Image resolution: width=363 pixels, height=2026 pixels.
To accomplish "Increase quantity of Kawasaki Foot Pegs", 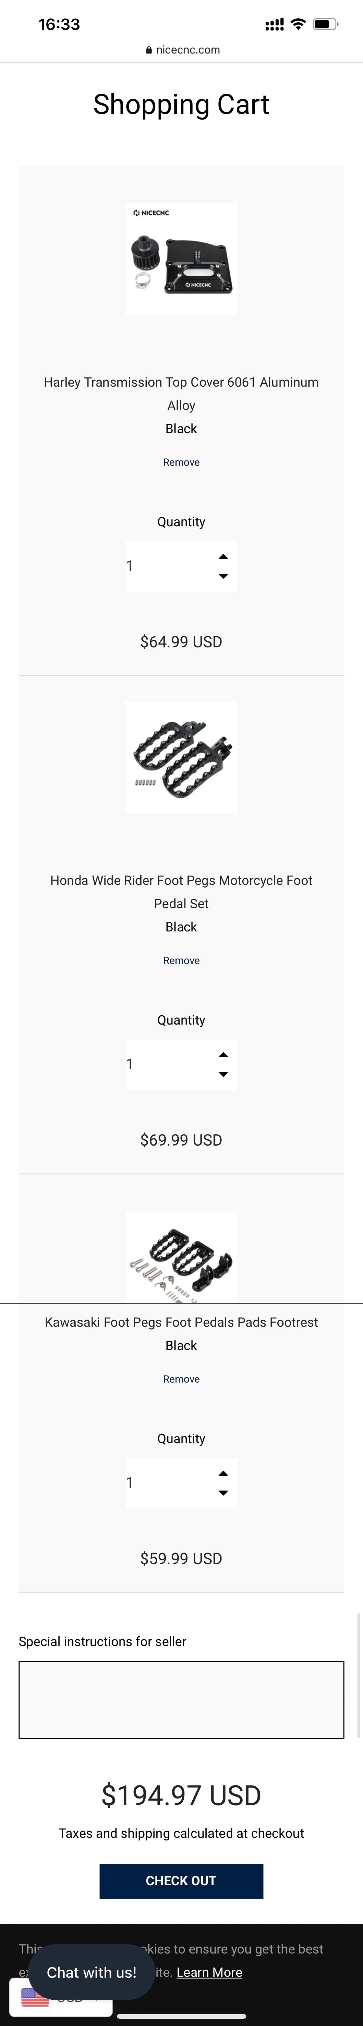I will (223, 1473).
